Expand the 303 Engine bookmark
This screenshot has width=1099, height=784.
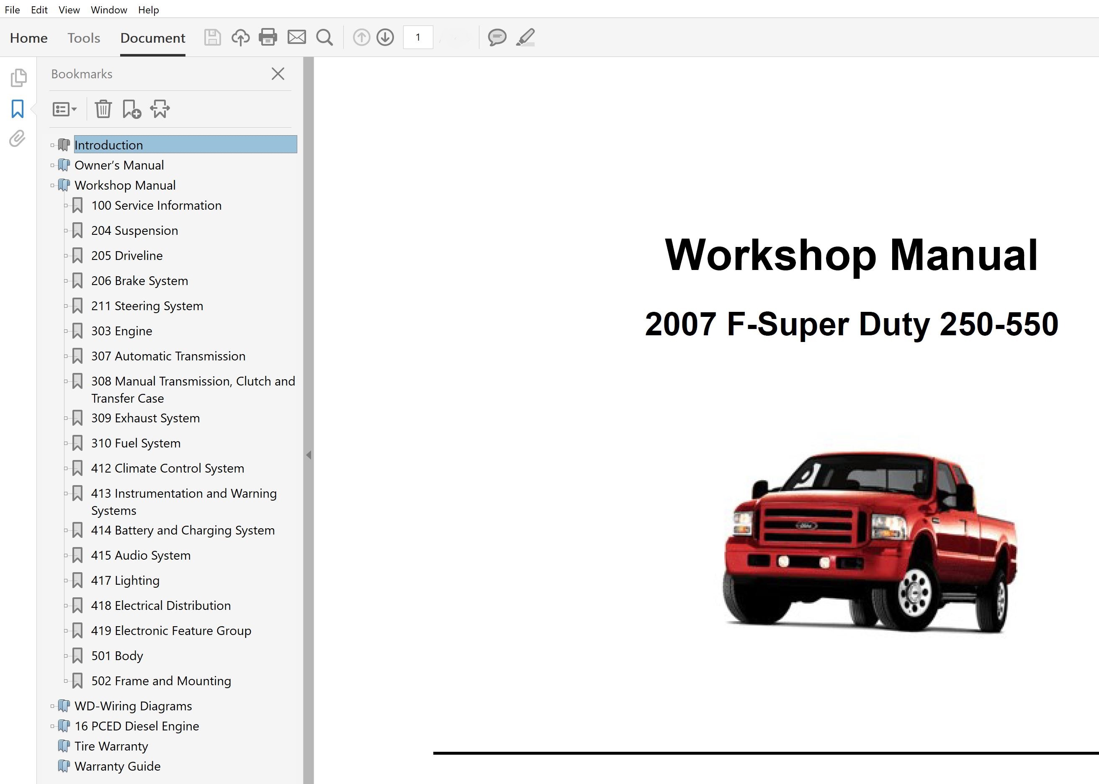click(x=67, y=331)
